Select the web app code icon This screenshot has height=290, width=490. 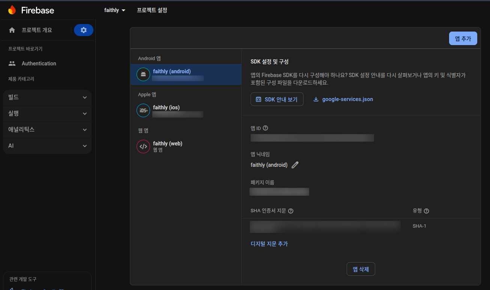(143, 147)
